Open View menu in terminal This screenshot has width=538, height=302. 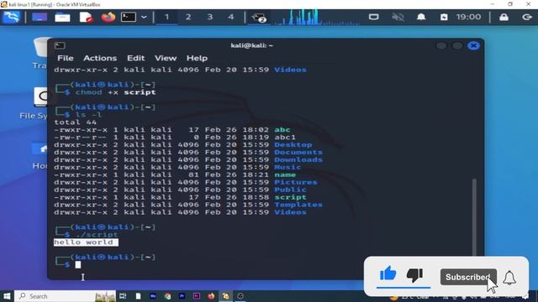(x=166, y=58)
